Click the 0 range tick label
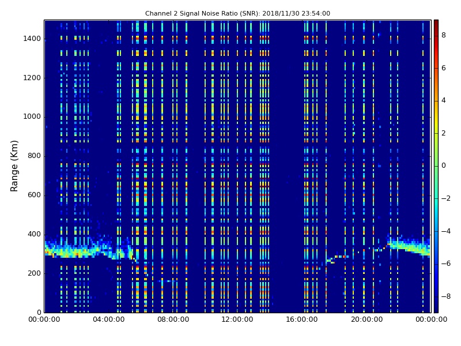The width and height of the screenshot is (461, 346). coord(39,313)
